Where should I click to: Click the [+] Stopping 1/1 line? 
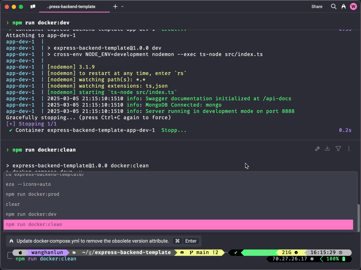[31, 124]
